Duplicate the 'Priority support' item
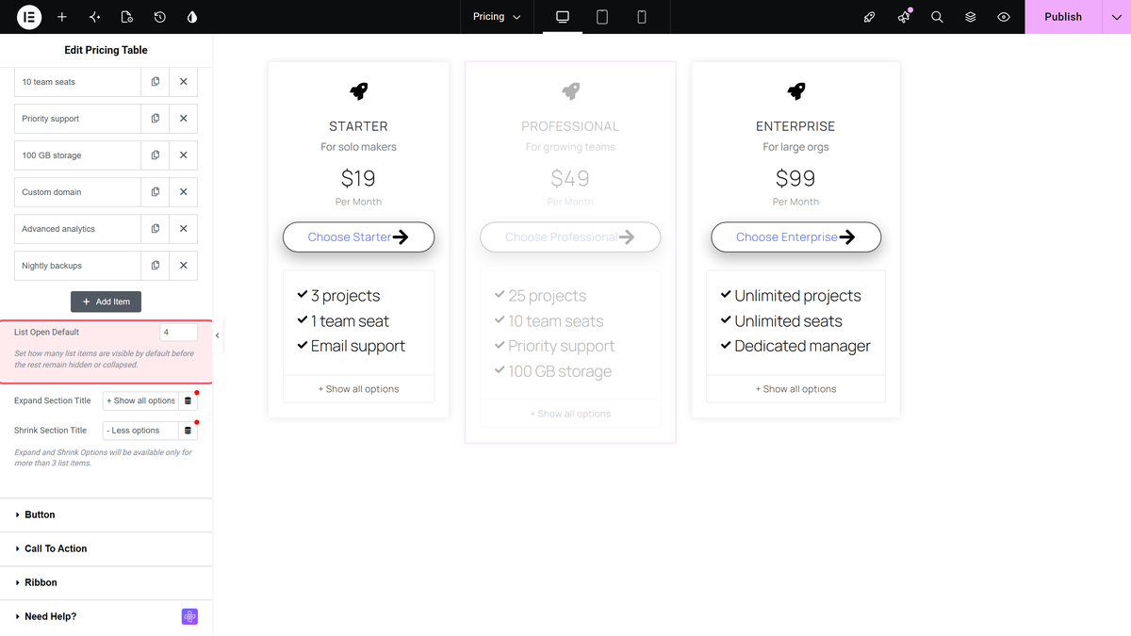 [156, 119]
